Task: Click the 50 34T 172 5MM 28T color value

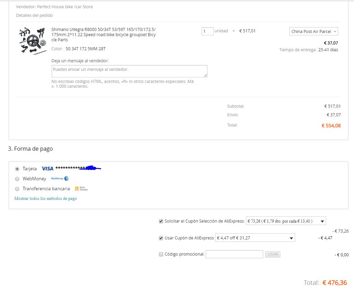Action: 86,49
